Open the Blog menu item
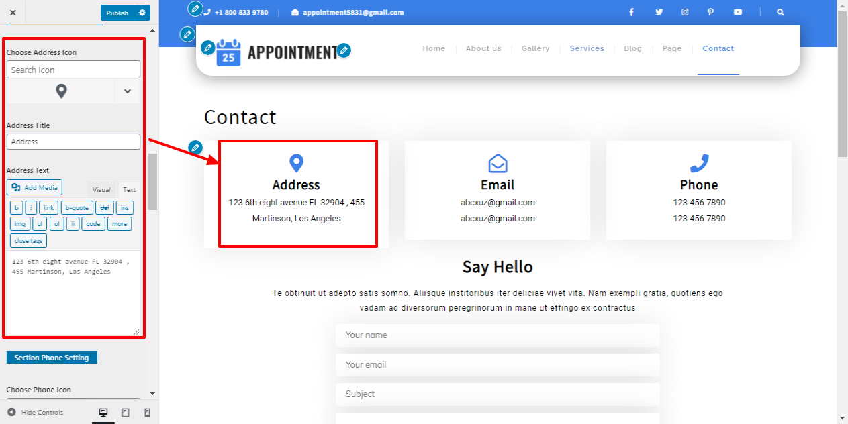The image size is (848, 424). pos(632,48)
